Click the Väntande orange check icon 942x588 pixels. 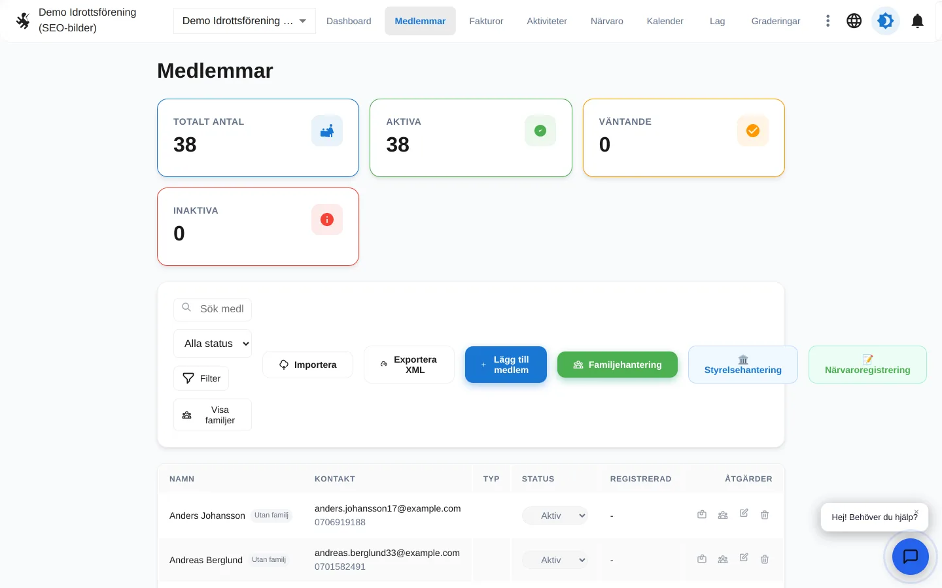coord(753,131)
